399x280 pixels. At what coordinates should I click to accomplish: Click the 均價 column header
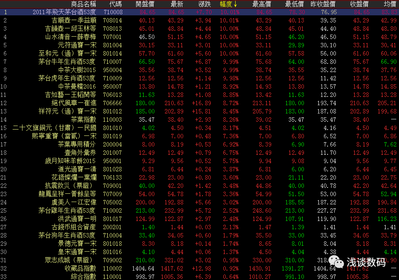pos(390,4)
